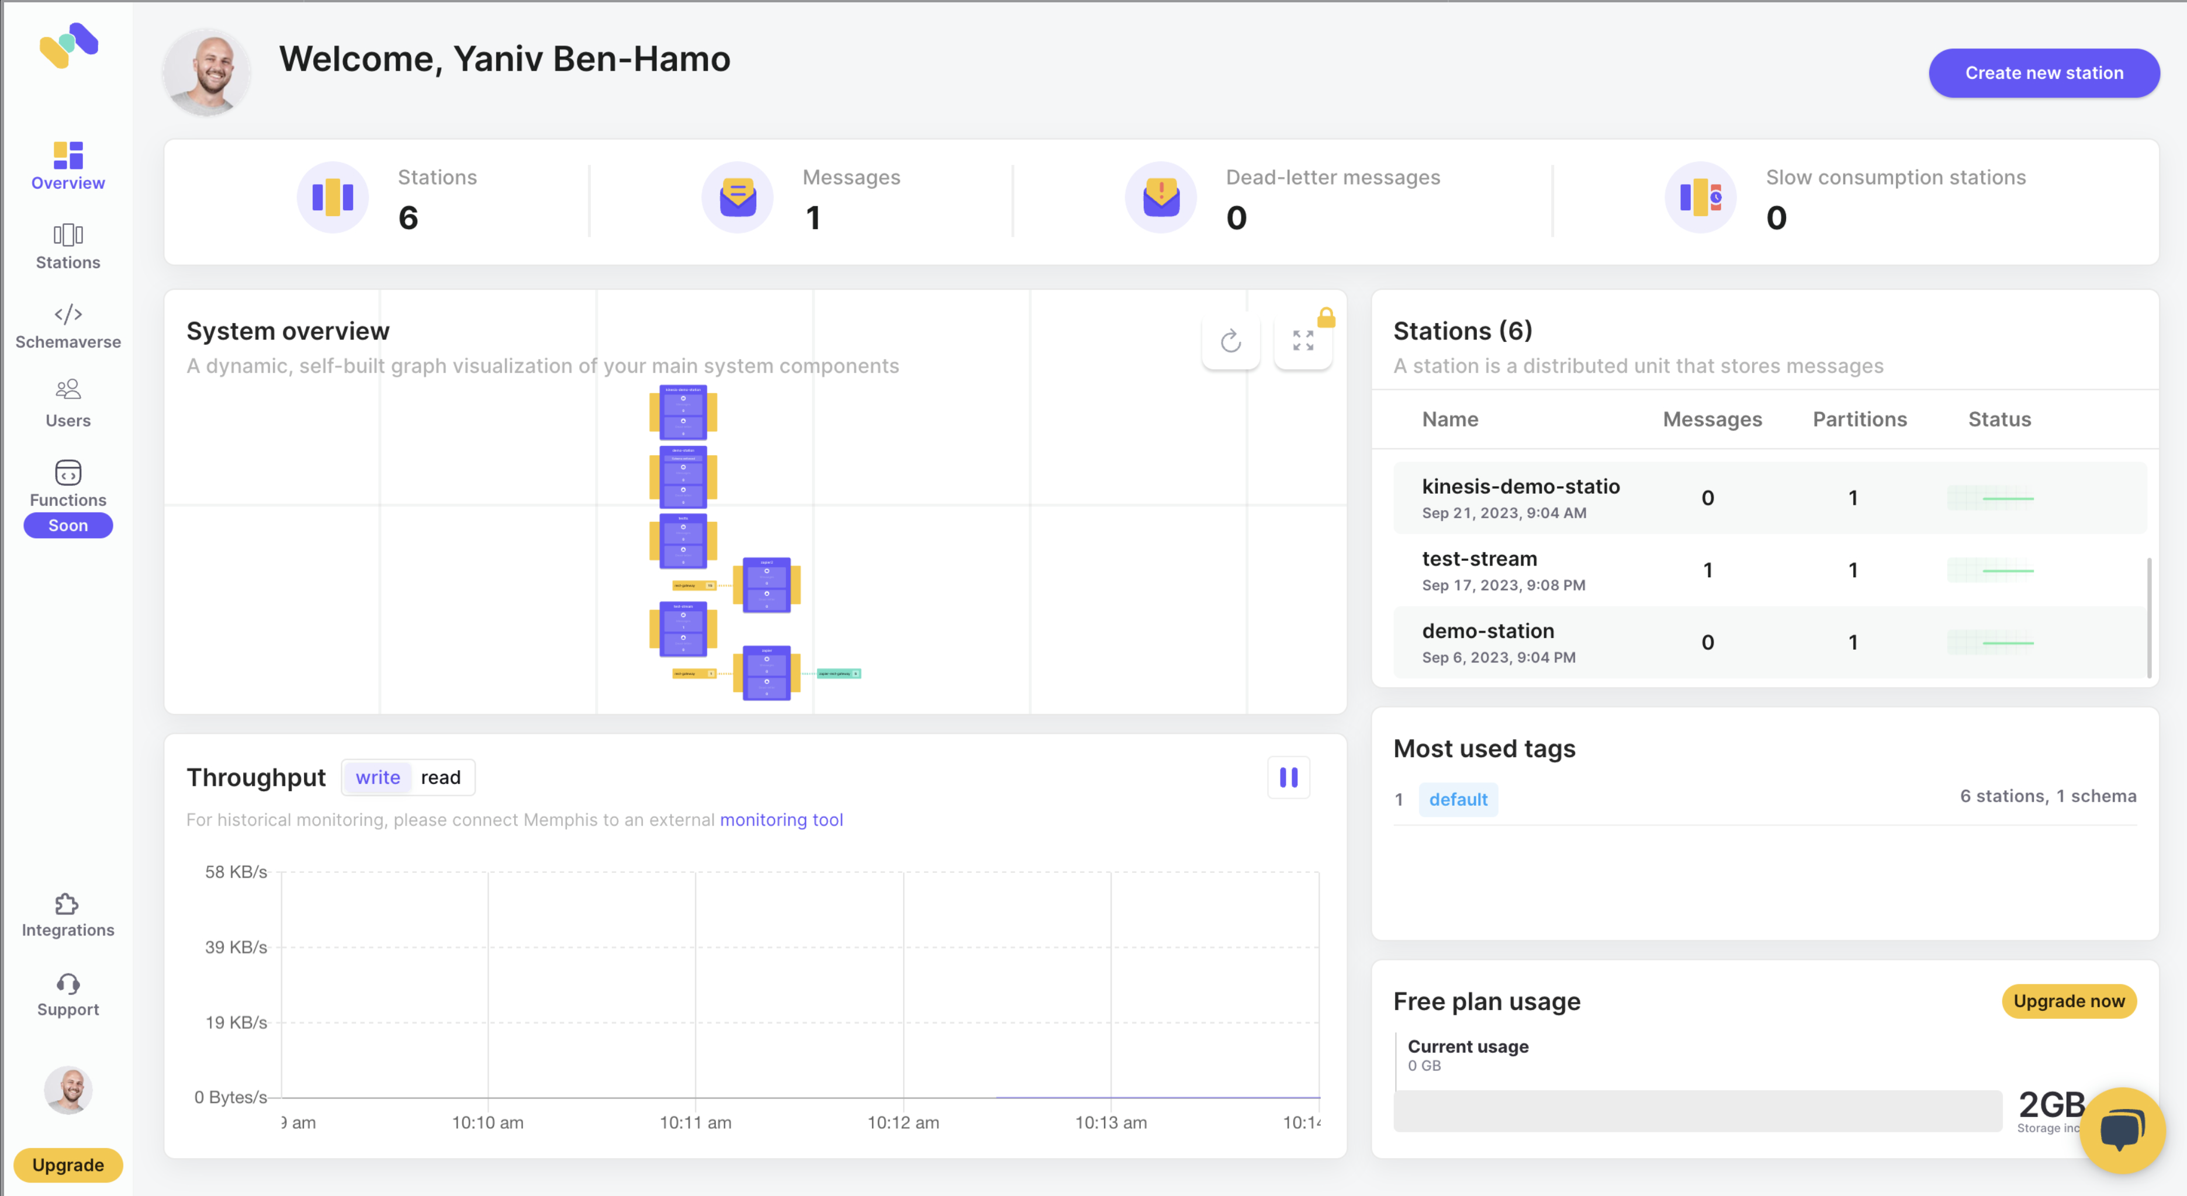Screen dimensions: 2187x1196
Task: Open test-stream station row
Action: (x=1770, y=570)
